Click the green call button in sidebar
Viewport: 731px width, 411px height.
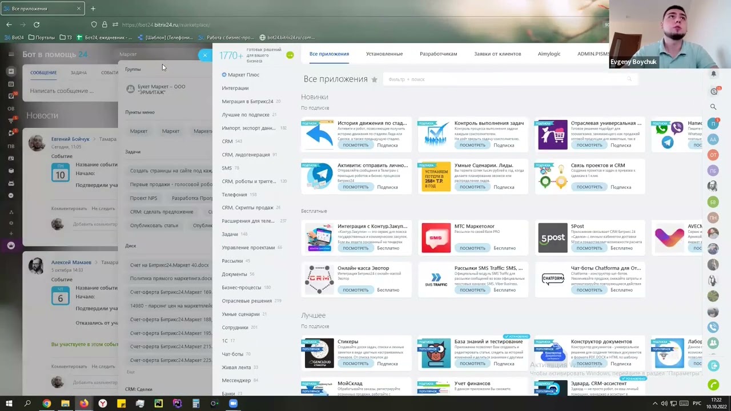pos(713,385)
